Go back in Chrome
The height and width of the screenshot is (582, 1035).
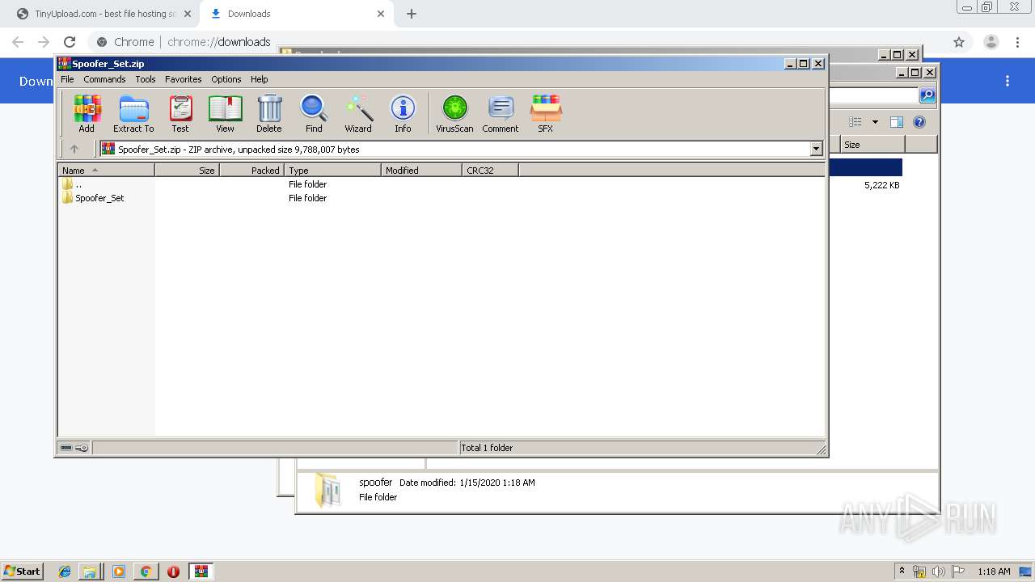pyautogui.click(x=18, y=42)
